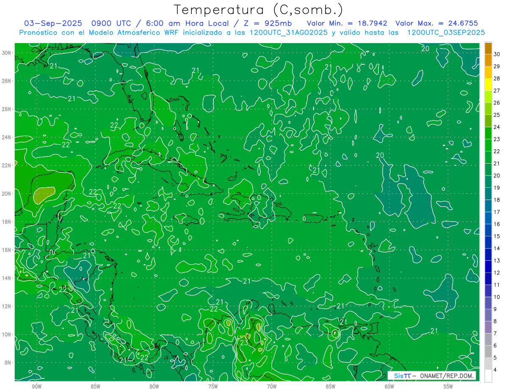Screen dimensions: 508x392
Task: Click the "12N" latitude axis label
Action: tap(7, 306)
